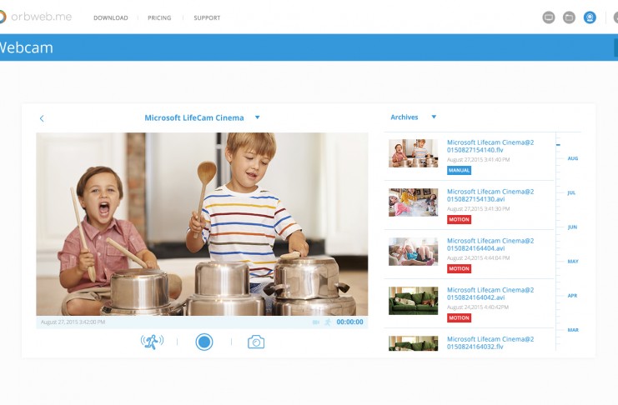Open the DOWNLOAD menu item
This screenshot has width=618, height=405.
pos(111,17)
